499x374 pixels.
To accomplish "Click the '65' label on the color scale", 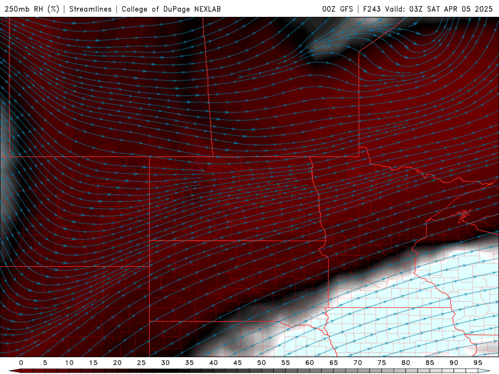I will pyautogui.click(x=334, y=363).
